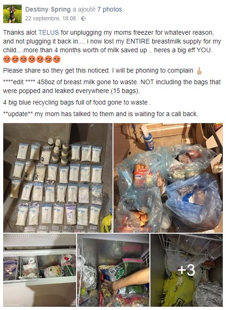Viewport: 226px width, 310px height.
Task: Click the fifth angry face emoji
Action: coord(40,59)
